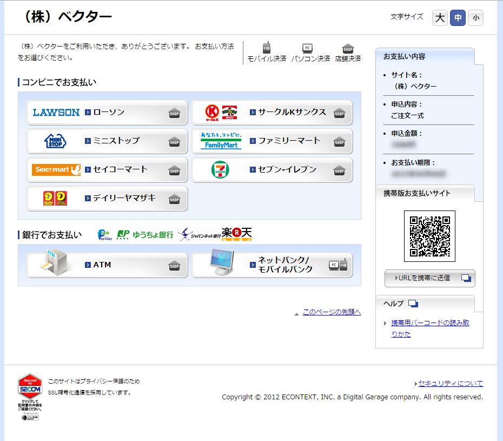Screen dimensions: 503x441
Task: Open the help popup window icon
Action: [413, 304]
